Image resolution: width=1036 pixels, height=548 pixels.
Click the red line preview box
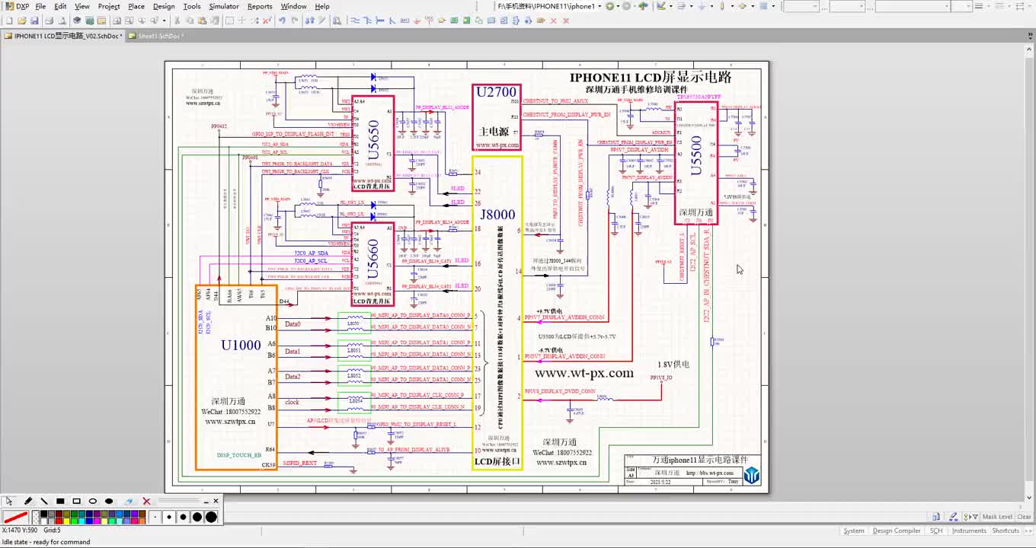pyautogui.click(x=16, y=518)
